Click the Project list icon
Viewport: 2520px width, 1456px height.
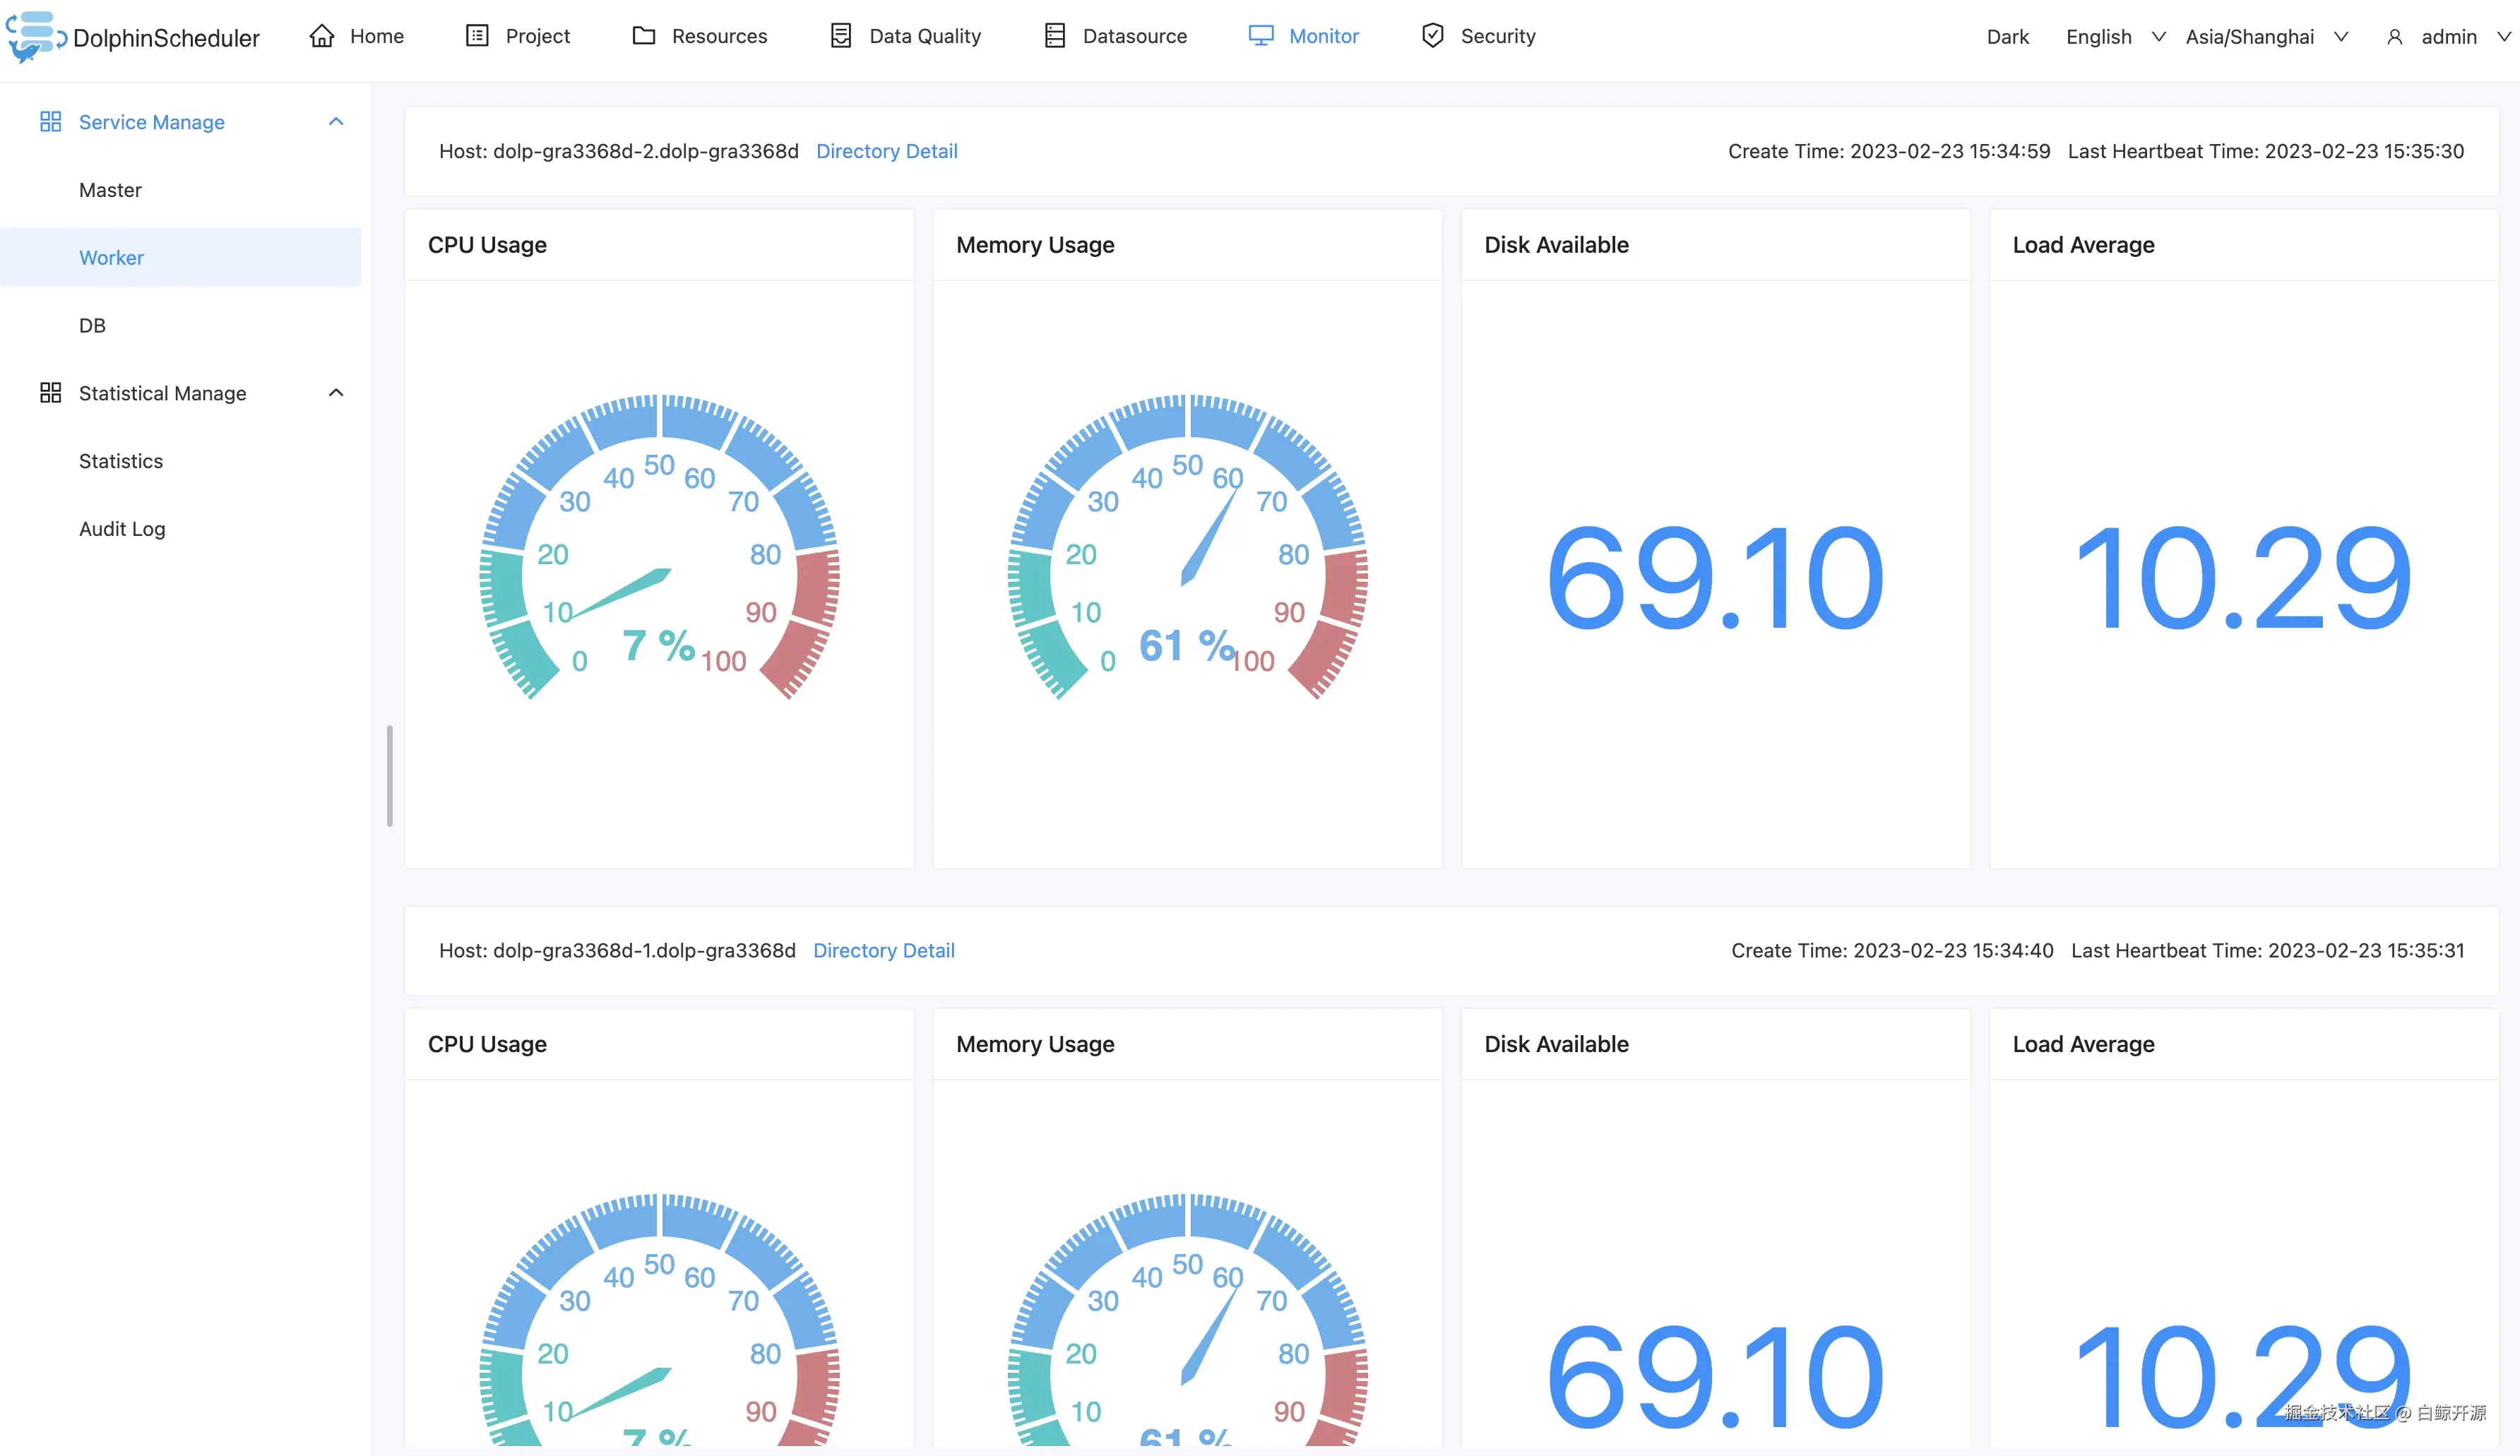click(x=477, y=36)
